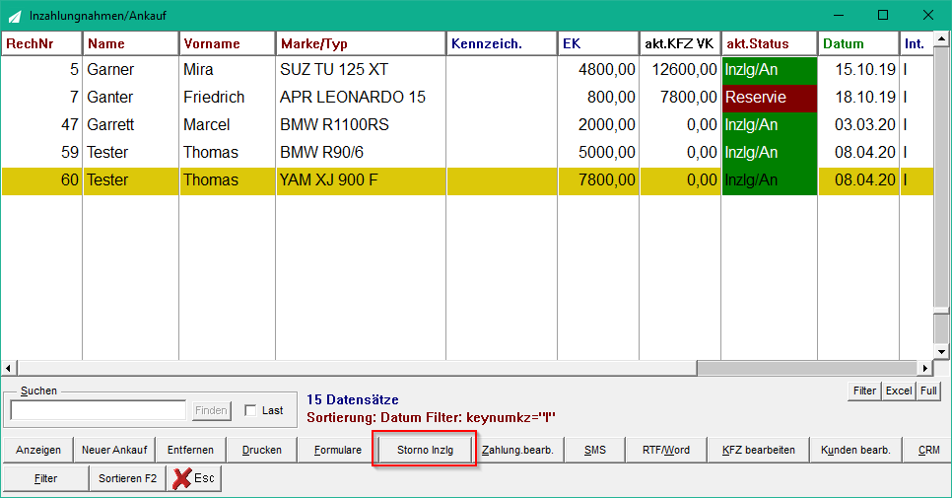
Task: Open the Formulare button
Action: [338, 450]
